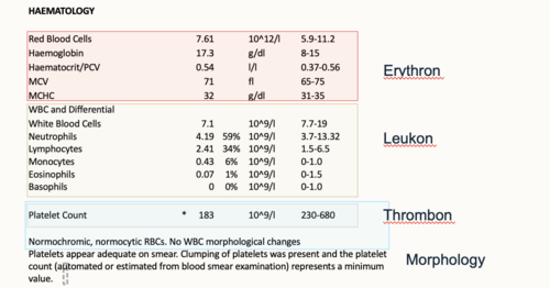The image size is (550, 288).
Task: Click the asterisk flag beside Platelet Count
Action: [184, 214]
